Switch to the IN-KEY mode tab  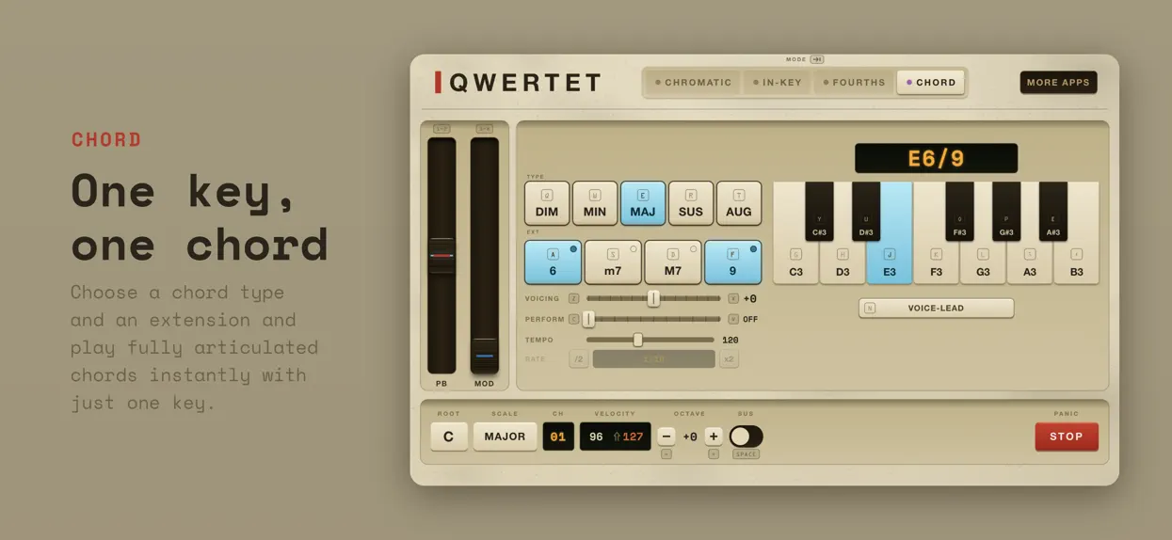point(778,83)
